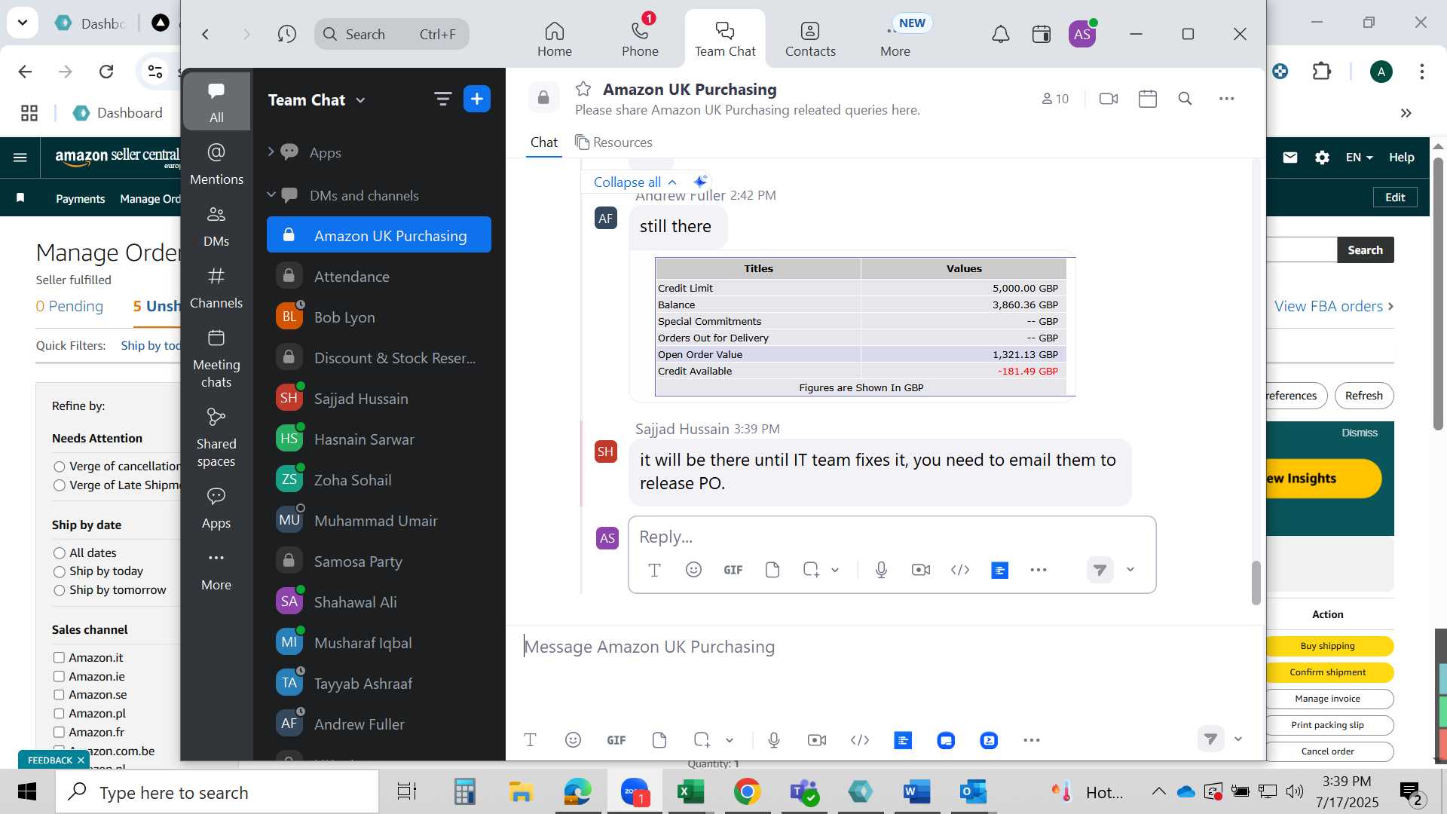Open the 0 Pending orders tab
The width and height of the screenshot is (1447, 814).
(69, 306)
